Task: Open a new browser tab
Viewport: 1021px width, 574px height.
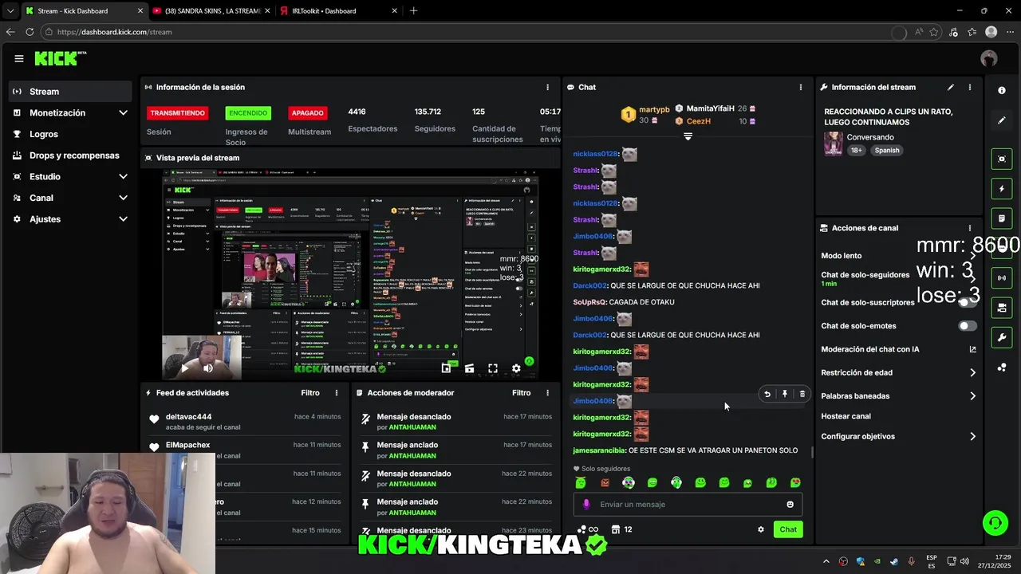Action: [413, 11]
